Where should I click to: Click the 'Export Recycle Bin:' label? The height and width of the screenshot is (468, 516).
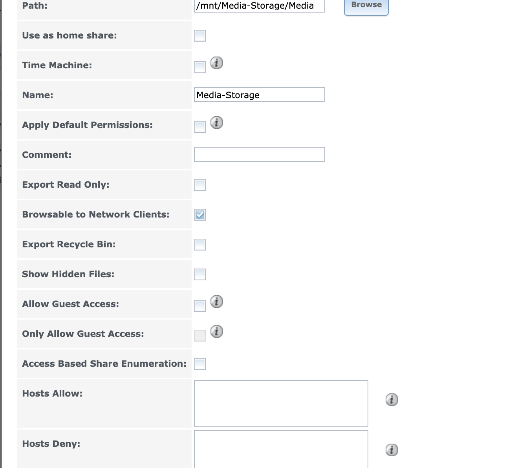pyautogui.click(x=69, y=244)
